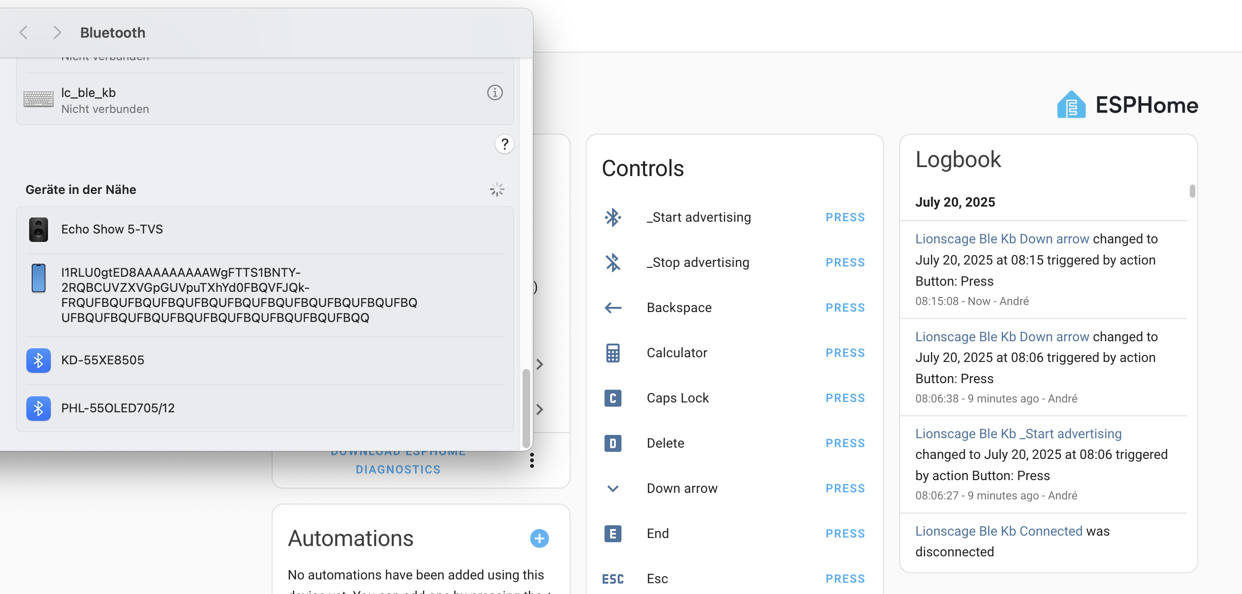This screenshot has width=1242, height=594.
Task: Click the Bluetooth help question mark
Action: click(x=504, y=144)
